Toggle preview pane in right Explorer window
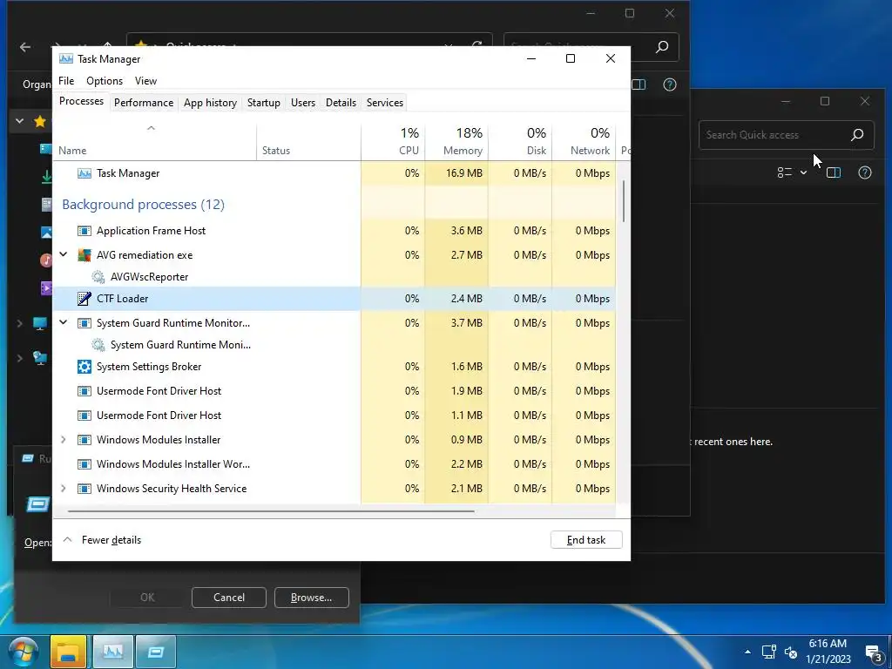 coord(834,172)
